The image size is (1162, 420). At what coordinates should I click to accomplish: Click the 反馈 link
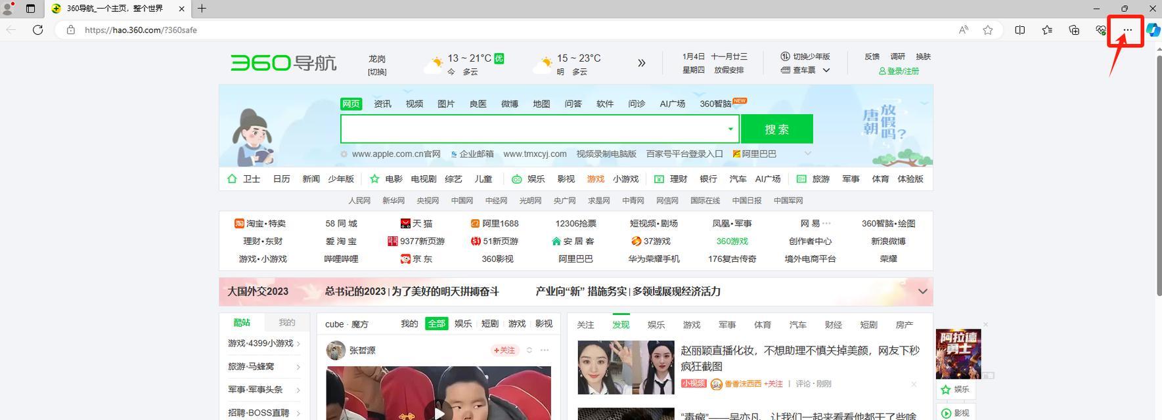point(872,56)
